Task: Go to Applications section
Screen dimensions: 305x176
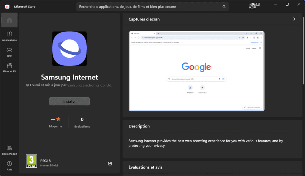Action: (9, 36)
